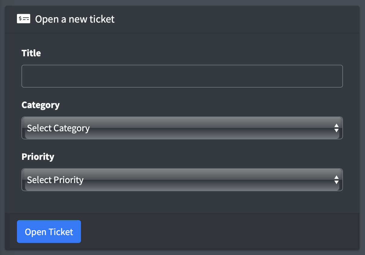
Task: Click the Priority field label
Action: (x=38, y=157)
